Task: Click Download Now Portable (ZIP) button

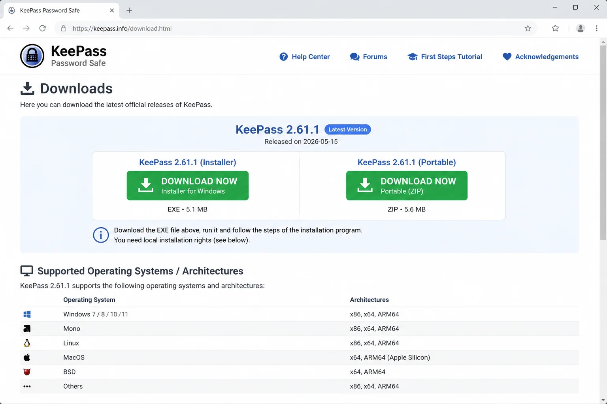Action: [x=407, y=185]
